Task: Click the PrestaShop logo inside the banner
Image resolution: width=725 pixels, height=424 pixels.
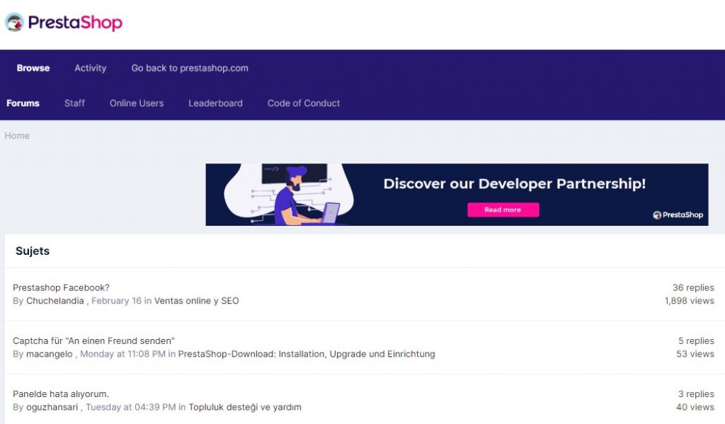Action: (678, 214)
